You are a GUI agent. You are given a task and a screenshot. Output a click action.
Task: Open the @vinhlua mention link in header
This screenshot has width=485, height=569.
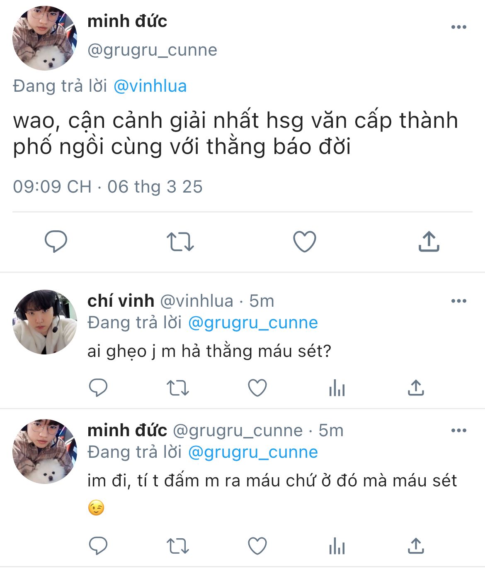150,86
